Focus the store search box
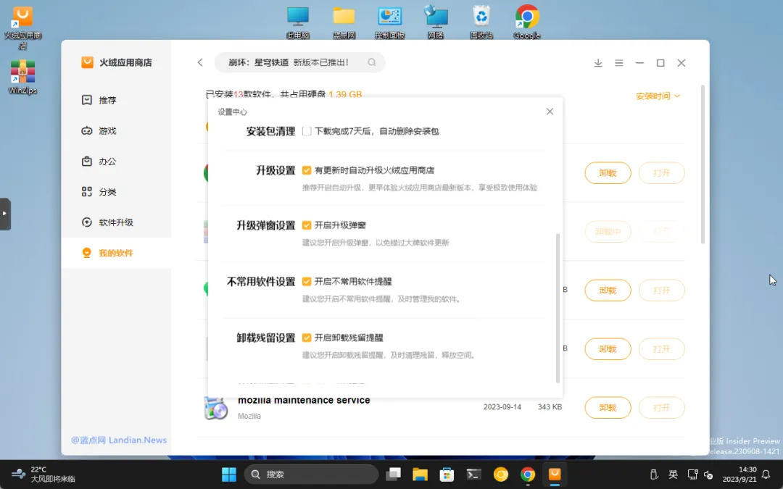The height and width of the screenshot is (489, 783). point(299,62)
